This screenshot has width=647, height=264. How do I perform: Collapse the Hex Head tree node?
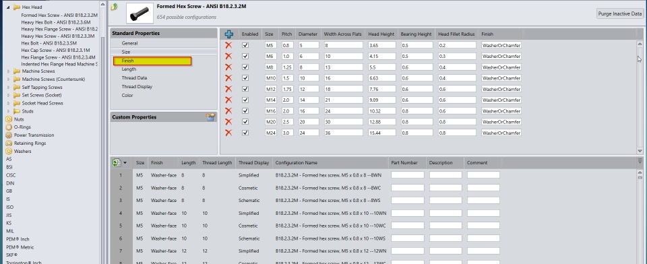click(x=8, y=7)
